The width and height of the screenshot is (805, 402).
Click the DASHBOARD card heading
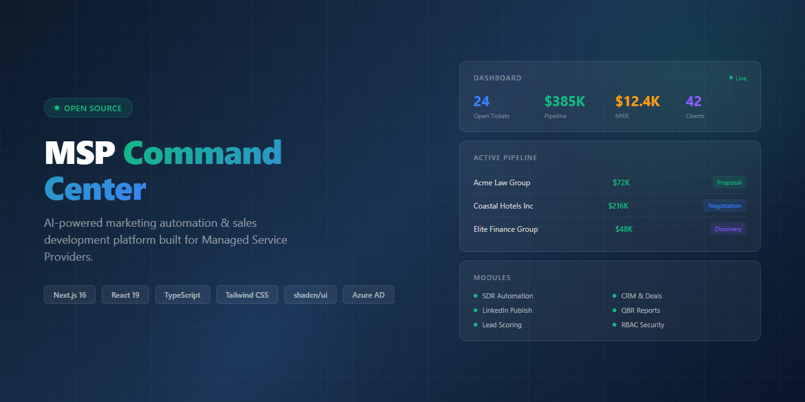[x=497, y=78]
